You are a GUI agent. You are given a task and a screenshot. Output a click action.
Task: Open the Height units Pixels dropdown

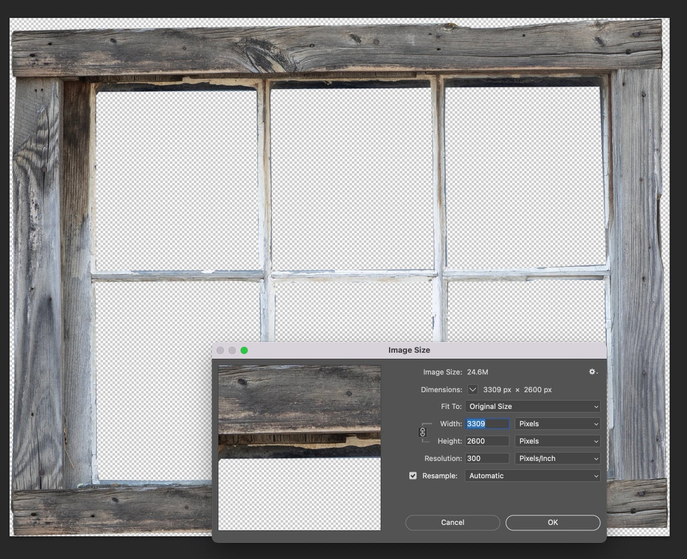click(x=557, y=441)
